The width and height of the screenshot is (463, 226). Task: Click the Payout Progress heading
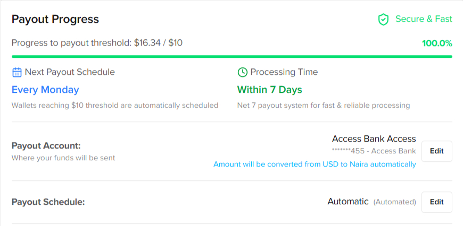(55, 20)
